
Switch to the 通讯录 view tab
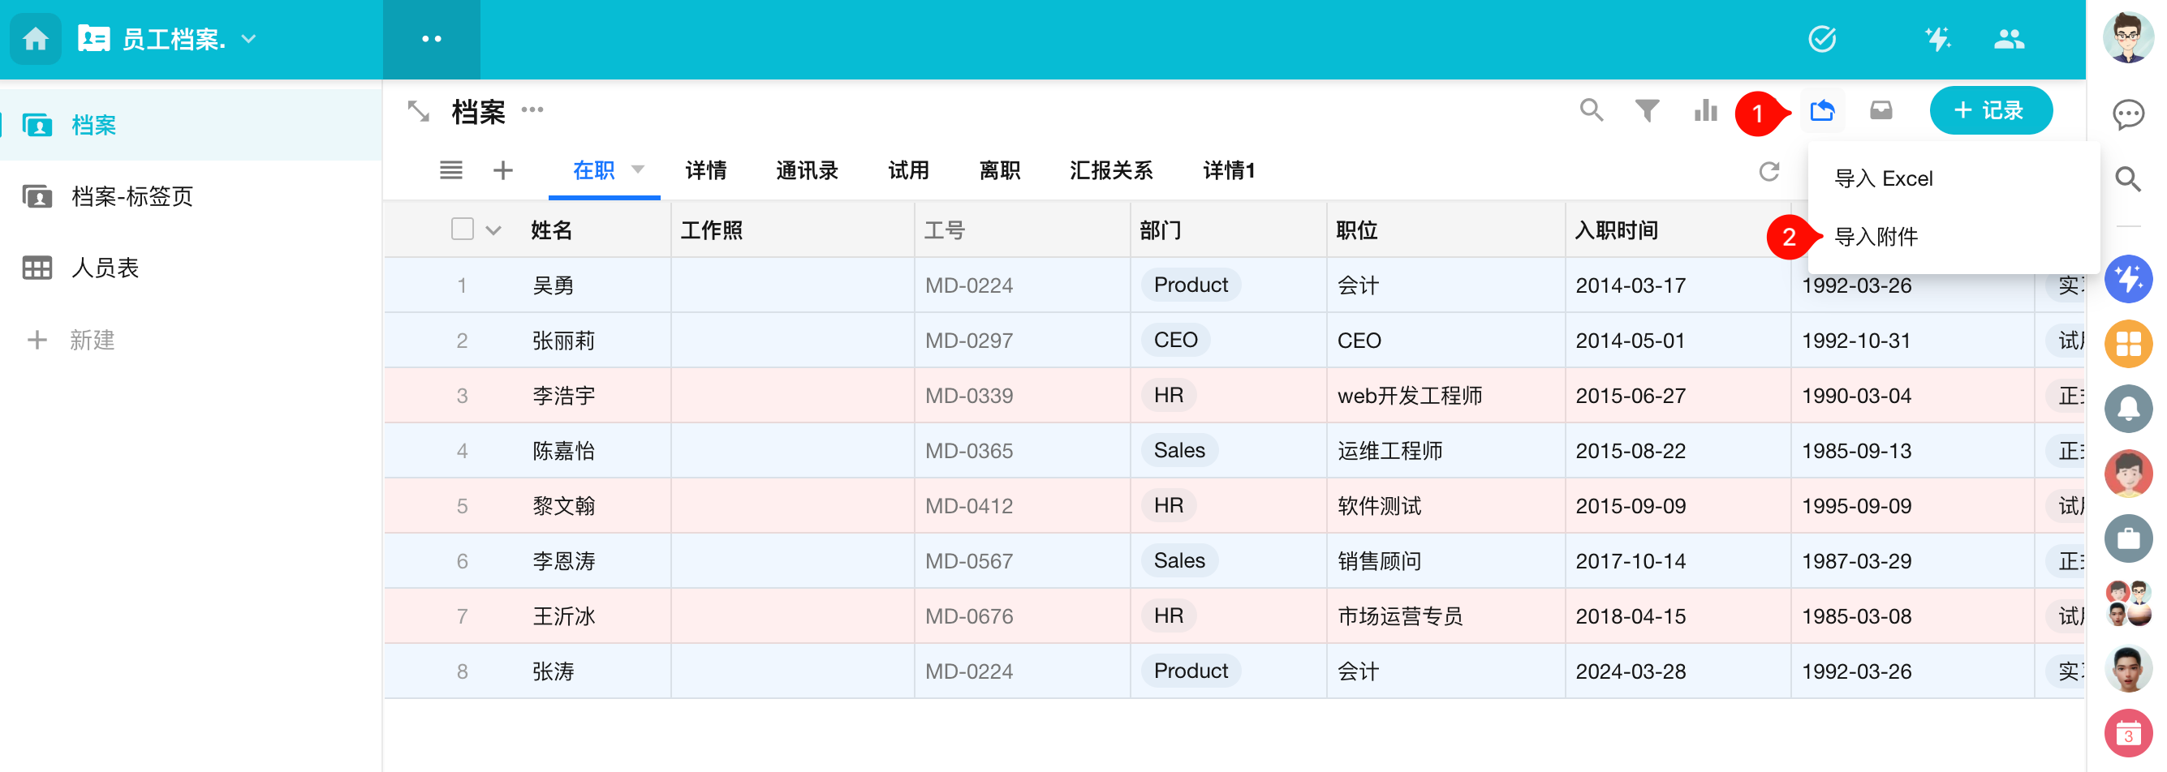click(x=806, y=171)
